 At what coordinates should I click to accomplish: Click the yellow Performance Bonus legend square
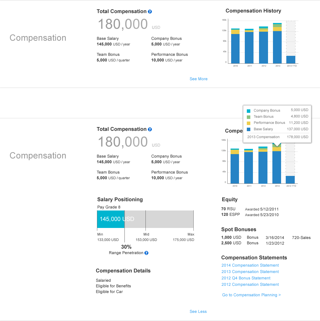click(x=249, y=123)
